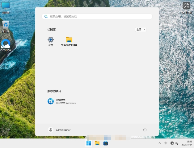Open the Administrator user account menu
This screenshot has height=148, width=194.
59,130
